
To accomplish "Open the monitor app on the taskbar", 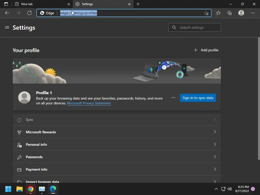I will [42, 189].
